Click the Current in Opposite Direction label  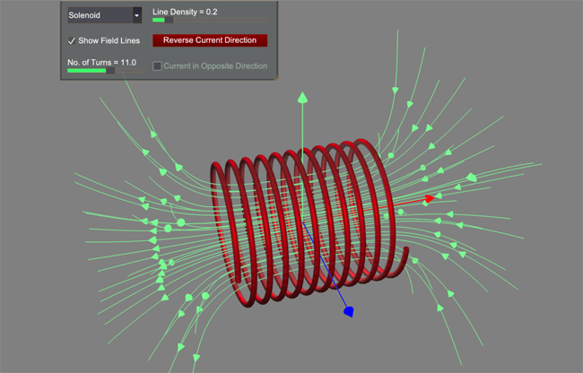click(x=215, y=66)
